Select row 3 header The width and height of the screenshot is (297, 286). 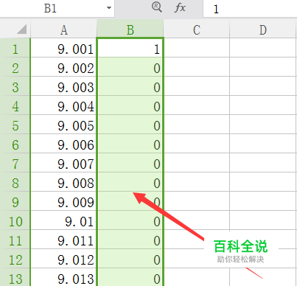(15, 86)
